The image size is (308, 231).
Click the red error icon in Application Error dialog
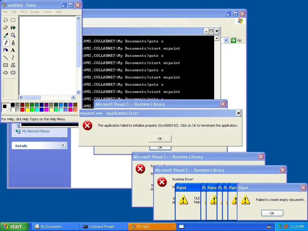(88, 125)
